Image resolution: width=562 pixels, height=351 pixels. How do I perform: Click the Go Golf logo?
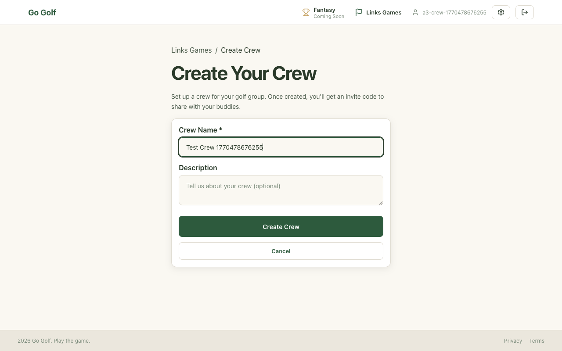[42, 13]
